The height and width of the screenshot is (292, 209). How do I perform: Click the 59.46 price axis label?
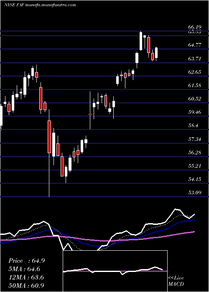[x=195, y=112]
